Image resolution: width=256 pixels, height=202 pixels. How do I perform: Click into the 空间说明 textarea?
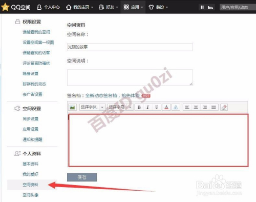click(130, 77)
